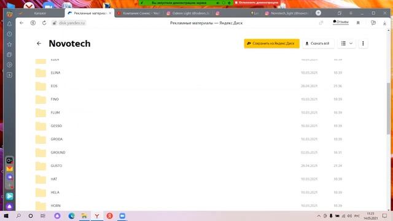Open Yandex home button next to back arrow
Image resolution: width=393 pixels, height=221 pixels.
(x=33, y=23)
